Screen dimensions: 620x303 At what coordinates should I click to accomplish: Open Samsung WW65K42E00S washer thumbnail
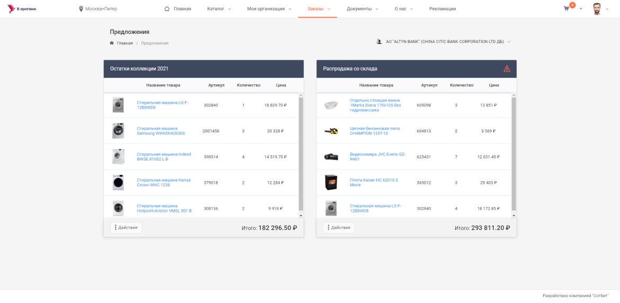[118, 131]
